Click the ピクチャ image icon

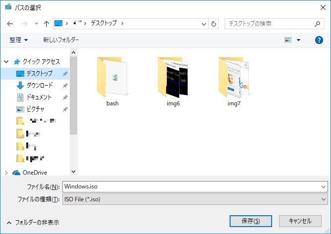[x=20, y=109]
